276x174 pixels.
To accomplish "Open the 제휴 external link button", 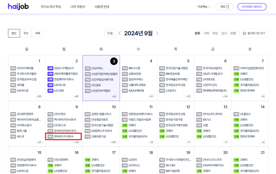I will tap(224, 7).
